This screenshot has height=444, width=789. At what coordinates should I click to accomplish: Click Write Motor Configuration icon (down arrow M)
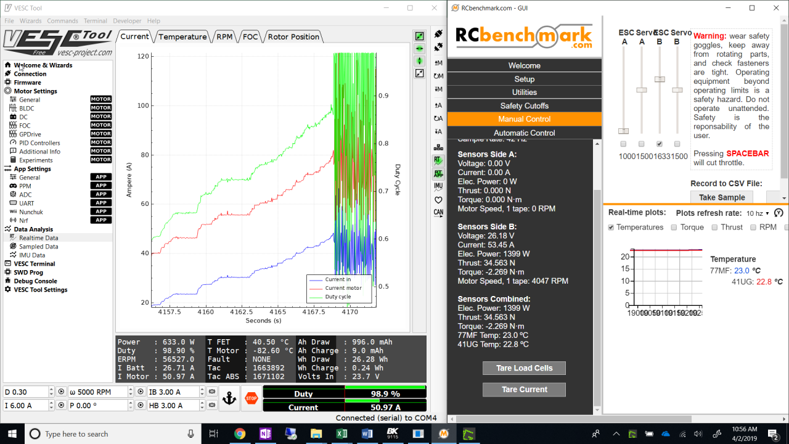coord(438,90)
